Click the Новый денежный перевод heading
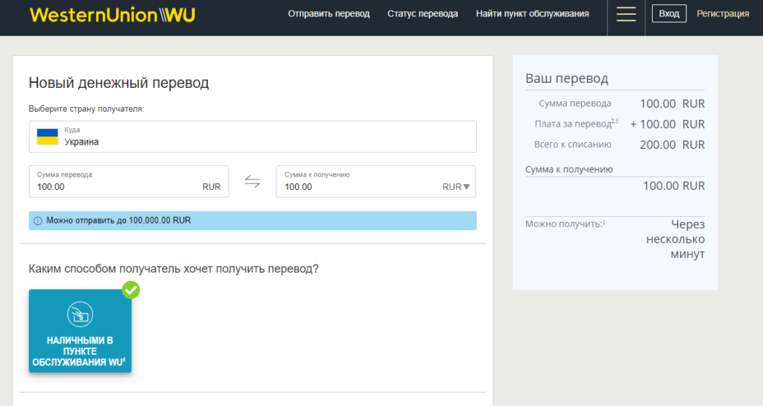Image resolution: width=763 pixels, height=406 pixels. click(x=118, y=83)
